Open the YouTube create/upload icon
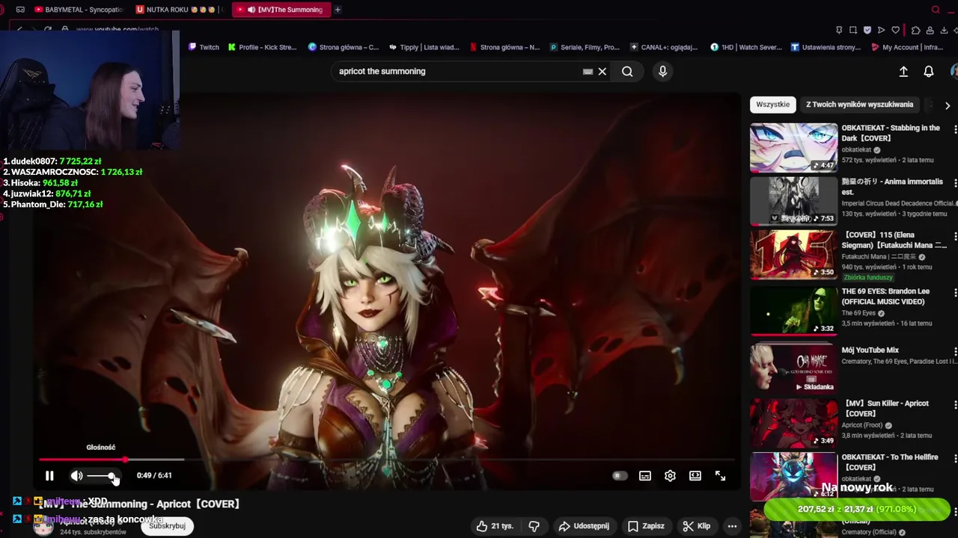958x538 pixels. tap(903, 72)
